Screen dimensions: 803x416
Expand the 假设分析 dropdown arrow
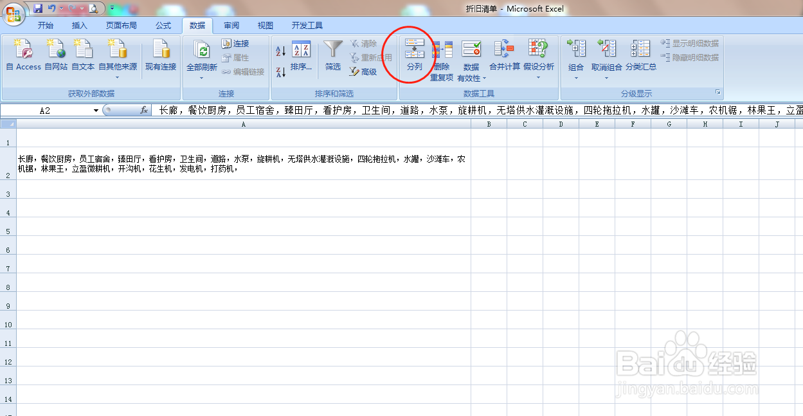(539, 77)
